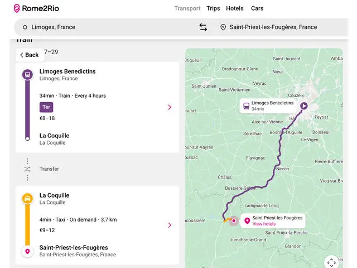The width and height of the screenshot is (357, 268).
Task: Click the pink destination pin in itinerary
Action: pos(27,252)
